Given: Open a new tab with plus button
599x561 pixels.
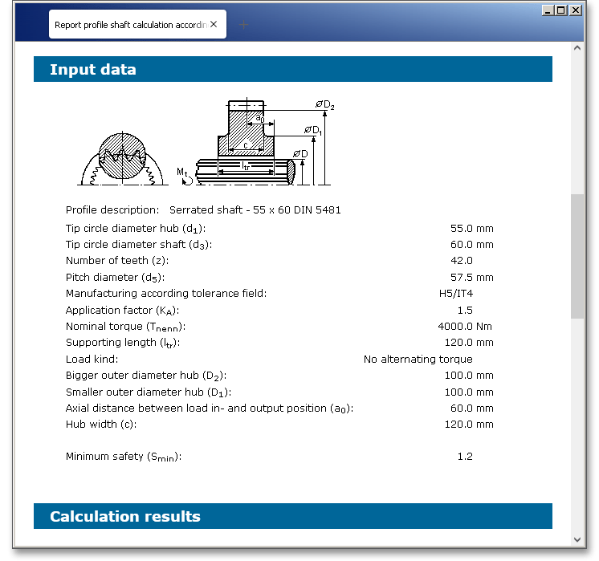Looking at the screenshot, I should click(x=244, y=24).
